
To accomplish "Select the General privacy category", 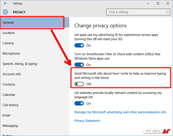I will [x=32, y=22].
